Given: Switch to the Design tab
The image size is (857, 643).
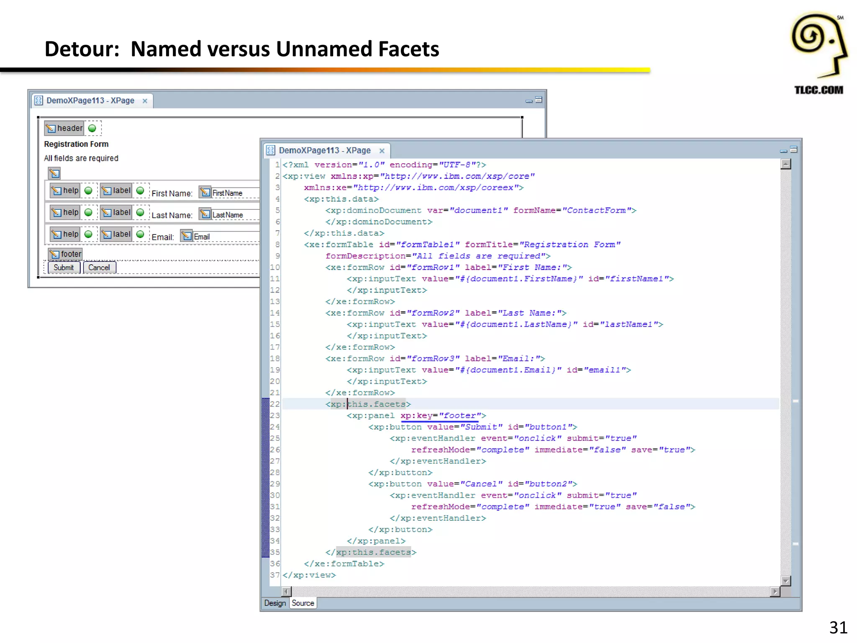Looking at the screenshot, I should [x=275, y=603].
